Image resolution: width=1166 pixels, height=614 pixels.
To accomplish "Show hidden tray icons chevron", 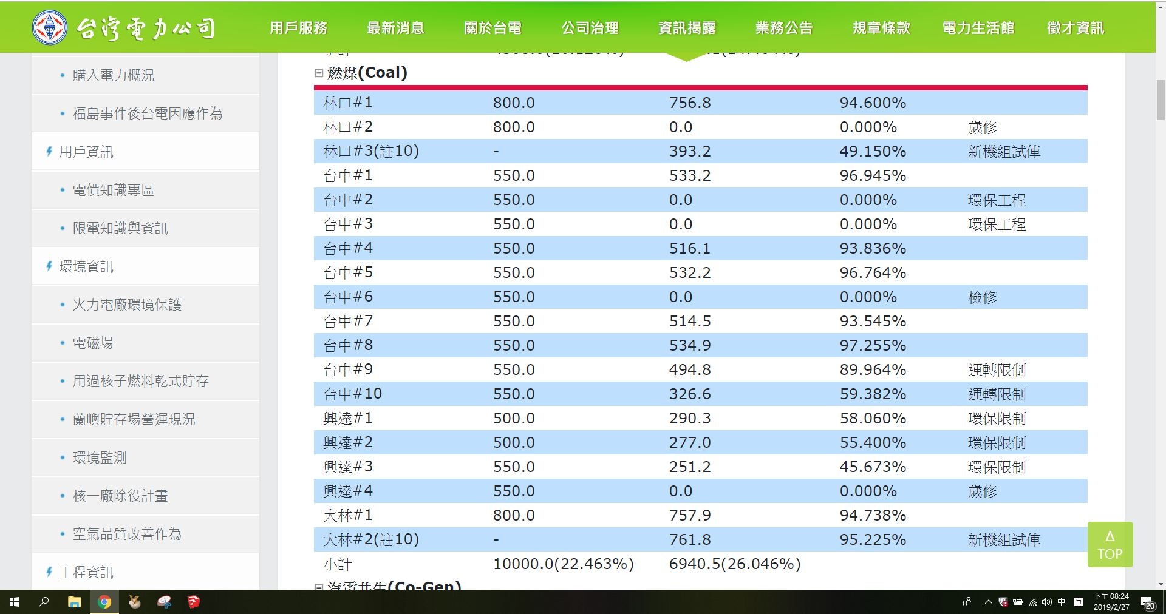I will point(988,602).
